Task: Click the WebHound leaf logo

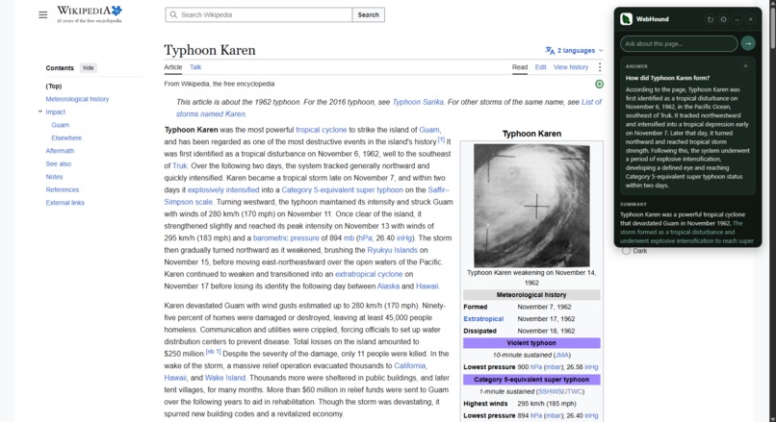Action: point(626,19)
